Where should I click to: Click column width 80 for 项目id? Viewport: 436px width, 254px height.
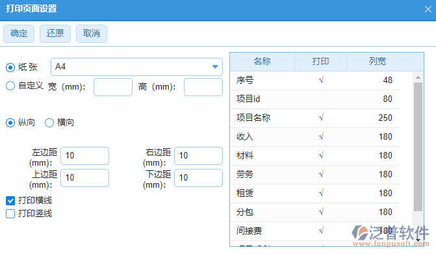click(x=388, y=99)
